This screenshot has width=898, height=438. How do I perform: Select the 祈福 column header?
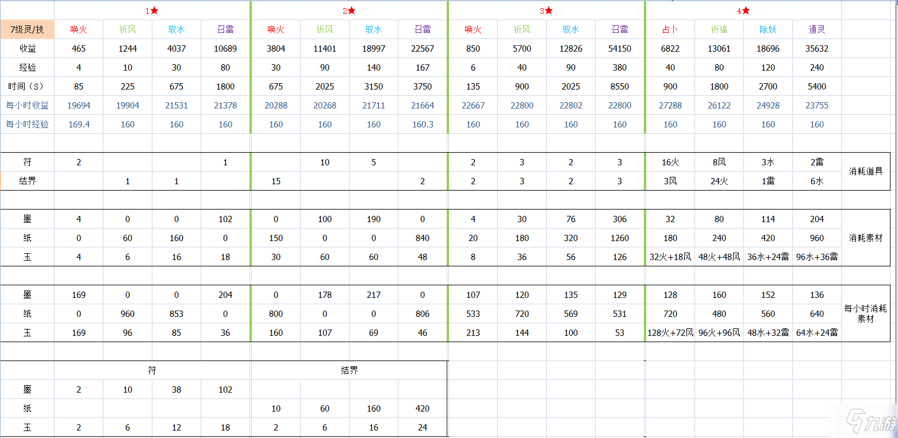[x=719, y=30]
